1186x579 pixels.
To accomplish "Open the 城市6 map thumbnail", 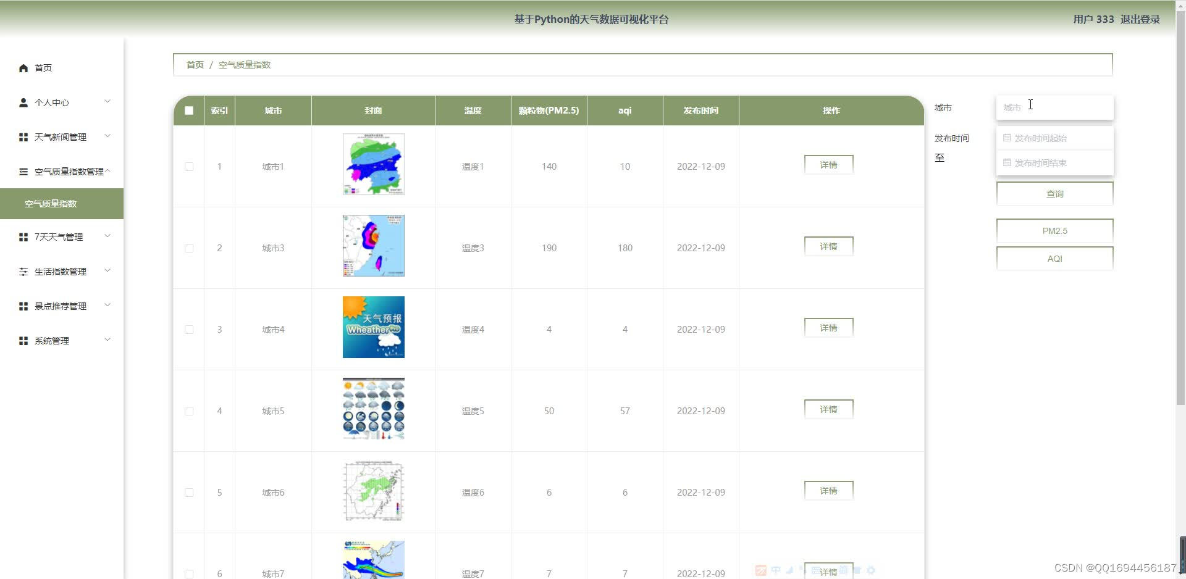I will [x=374, y=490].
